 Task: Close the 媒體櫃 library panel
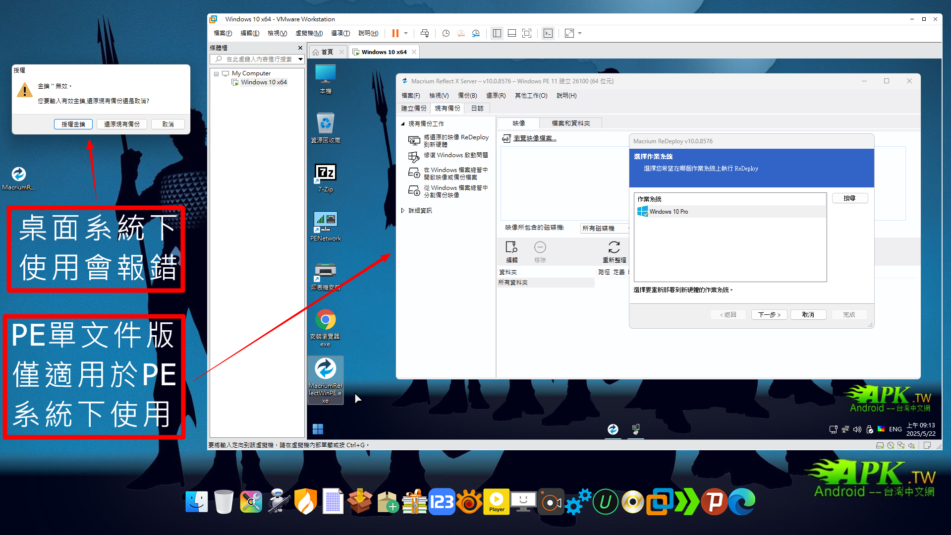click(300, 48)
